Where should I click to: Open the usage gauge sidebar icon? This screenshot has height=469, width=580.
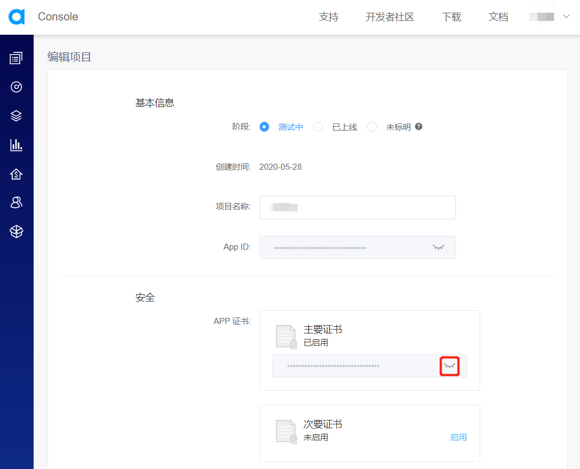tap(17, 87)
